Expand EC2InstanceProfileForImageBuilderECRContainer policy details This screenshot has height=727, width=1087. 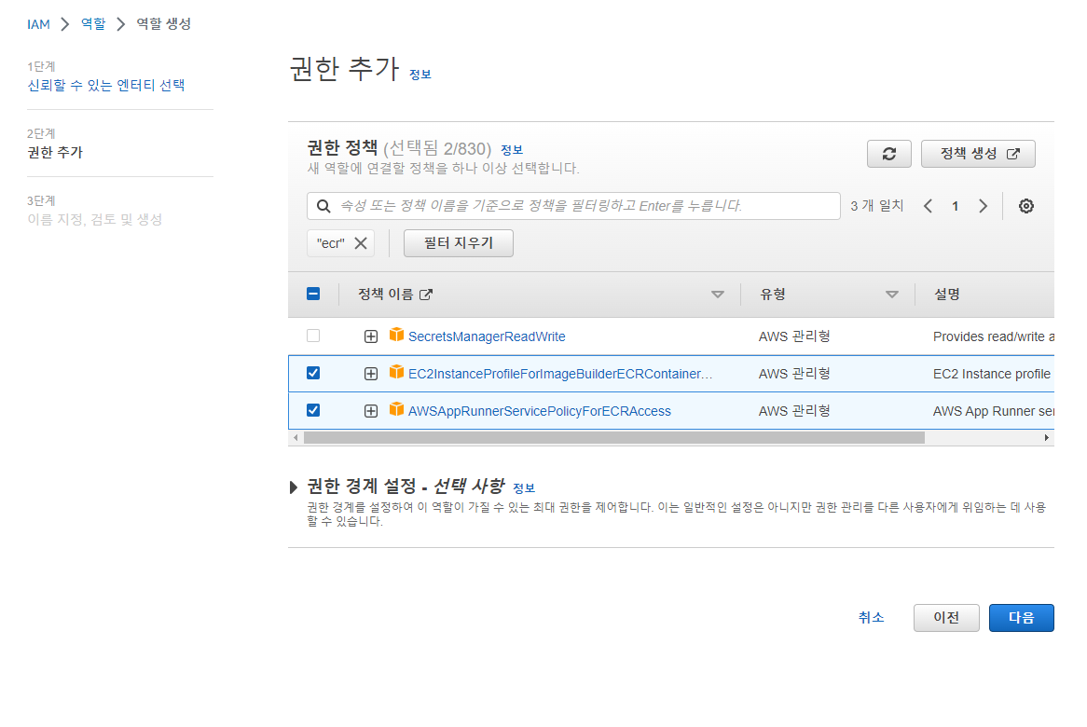click(371, 374)
